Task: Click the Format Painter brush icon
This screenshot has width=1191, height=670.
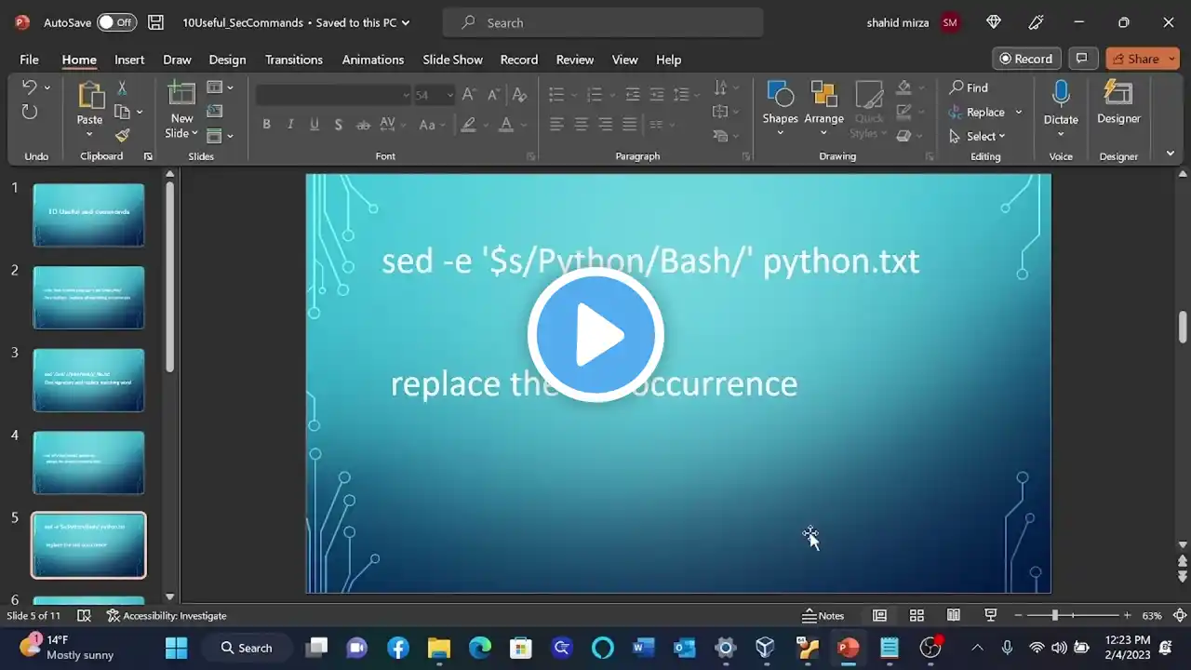Action: 122,136
